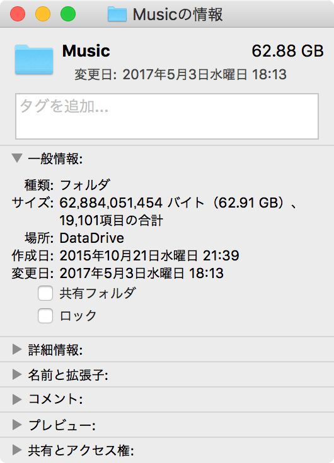Click the DataDrive location text
The width and height of the screenshot is (334, 463).
pos(92,238)
